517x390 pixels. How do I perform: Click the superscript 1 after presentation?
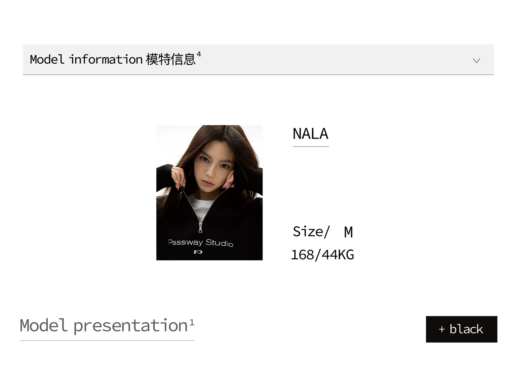(x=192, y=322)
